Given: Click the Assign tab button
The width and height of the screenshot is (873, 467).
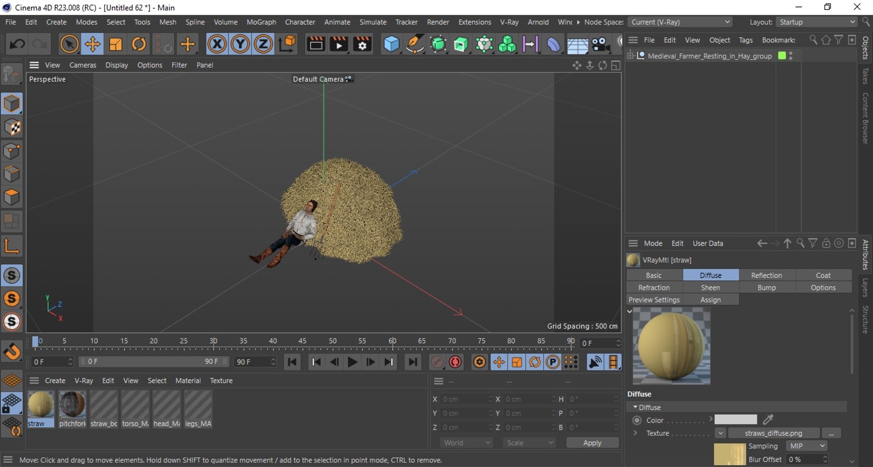Looking at the screenshot, I should 710,300.
